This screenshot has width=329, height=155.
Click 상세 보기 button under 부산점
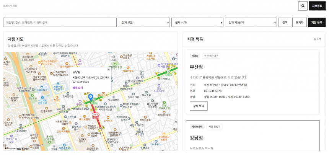[x=199, y=106]
